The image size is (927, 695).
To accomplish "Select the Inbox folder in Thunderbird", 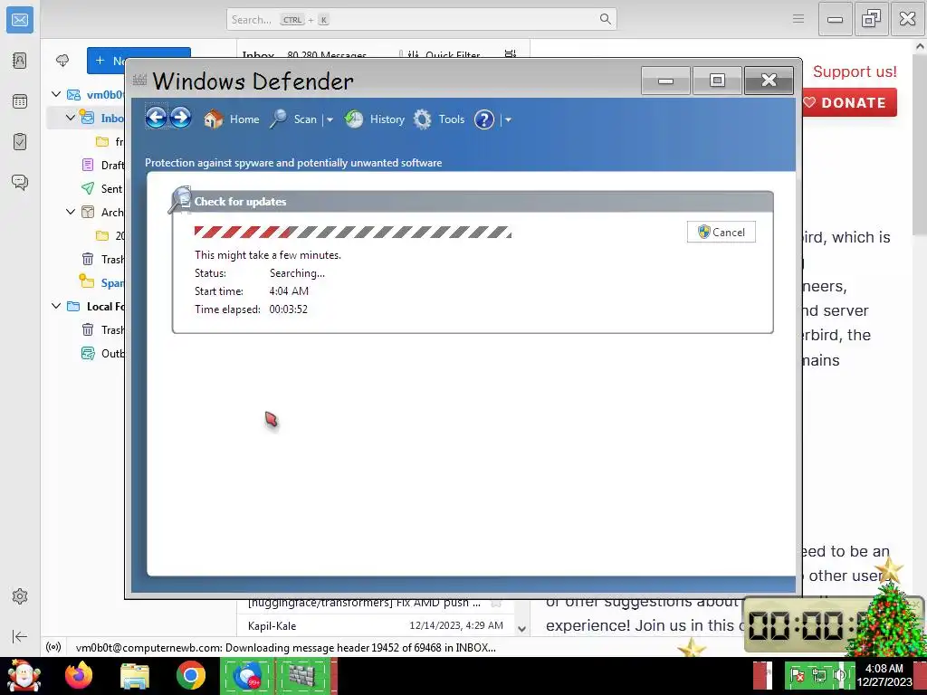I will tap(101, 118).
